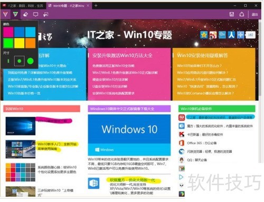Open link 硬盘安装Win10方法详解
Screen dimensions: 264x202
coord(110,80)
